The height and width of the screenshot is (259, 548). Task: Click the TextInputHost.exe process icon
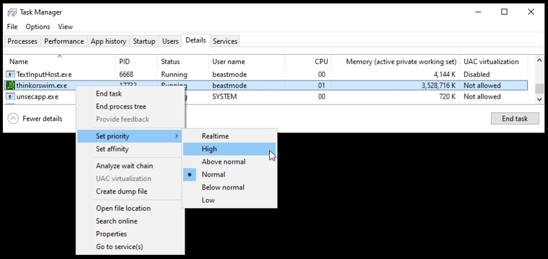click(x=10, y=75)
